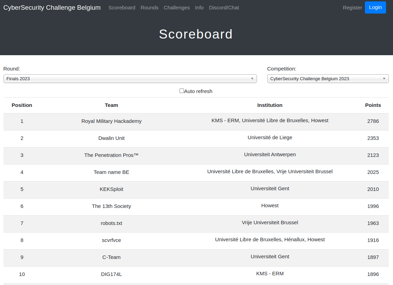This screenshot has width=393, height=285.
Task: Click Universiteit Gent in the C-Team row
Action: click(x=270, y=257)
